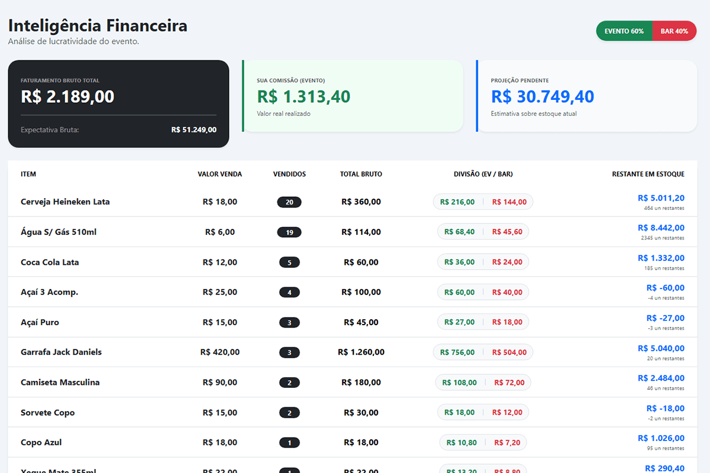Click the RESTANTE EM ESTOQUE column header
The width and height of the screenshot is (710, 473).
[648, 174]
